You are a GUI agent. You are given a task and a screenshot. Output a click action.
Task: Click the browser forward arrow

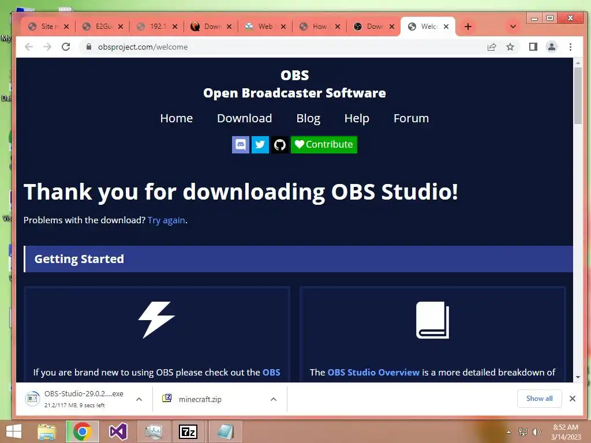[x=47, y=47]
